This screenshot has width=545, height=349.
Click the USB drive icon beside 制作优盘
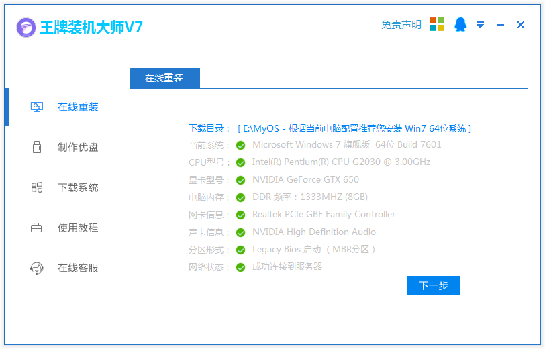pyautogui.click(x=37, y=147)
